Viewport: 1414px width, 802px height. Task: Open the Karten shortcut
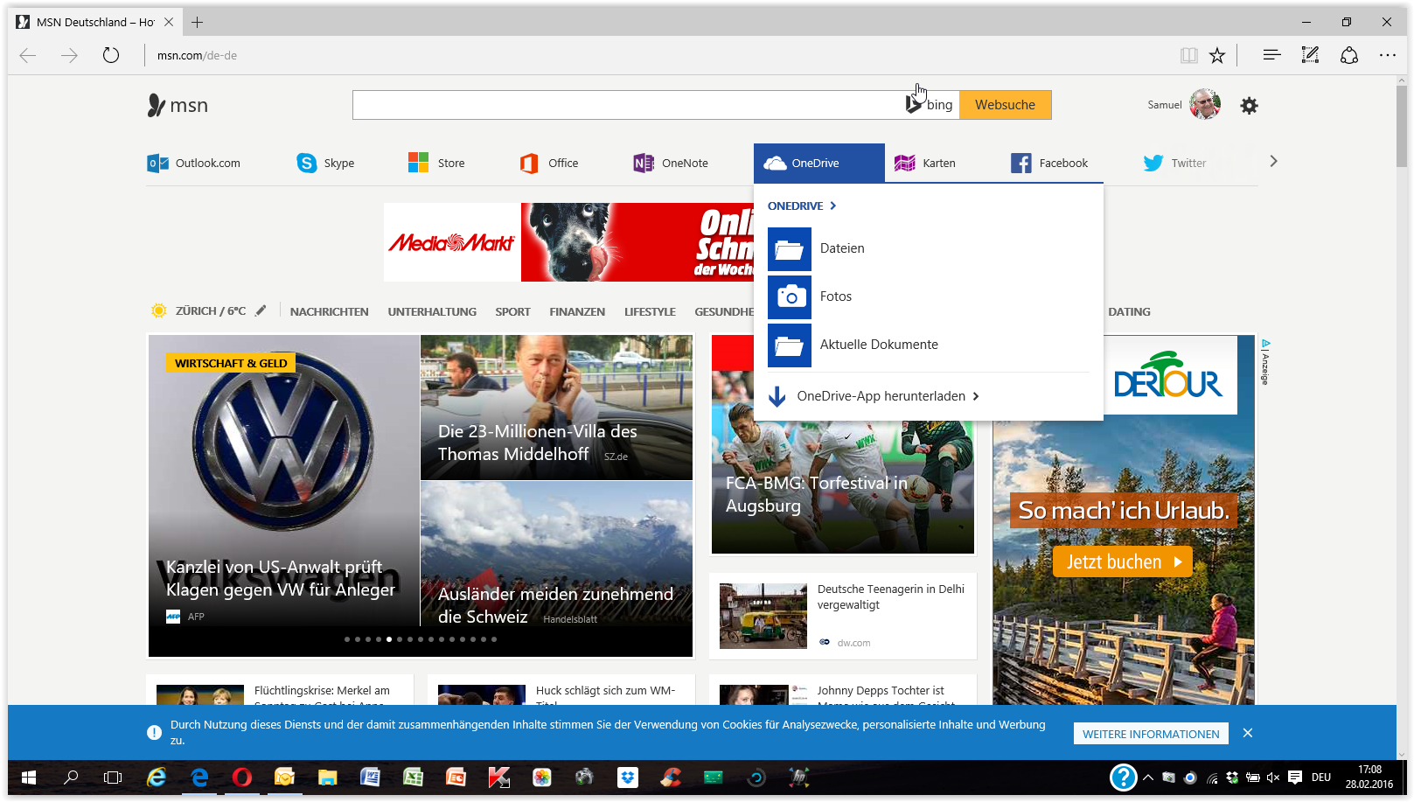coord(925,163)
